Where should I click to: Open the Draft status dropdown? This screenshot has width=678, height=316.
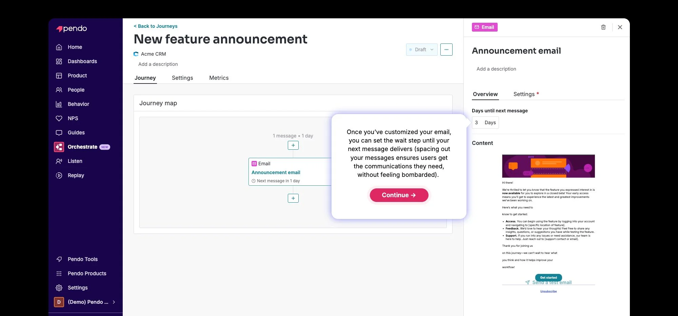point(421,50)
